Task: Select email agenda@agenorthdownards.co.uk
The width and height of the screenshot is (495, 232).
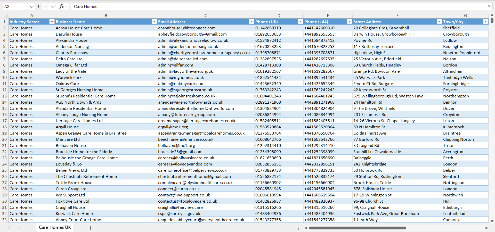Action: 206,102
